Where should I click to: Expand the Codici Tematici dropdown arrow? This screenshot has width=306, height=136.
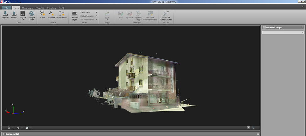96,16
